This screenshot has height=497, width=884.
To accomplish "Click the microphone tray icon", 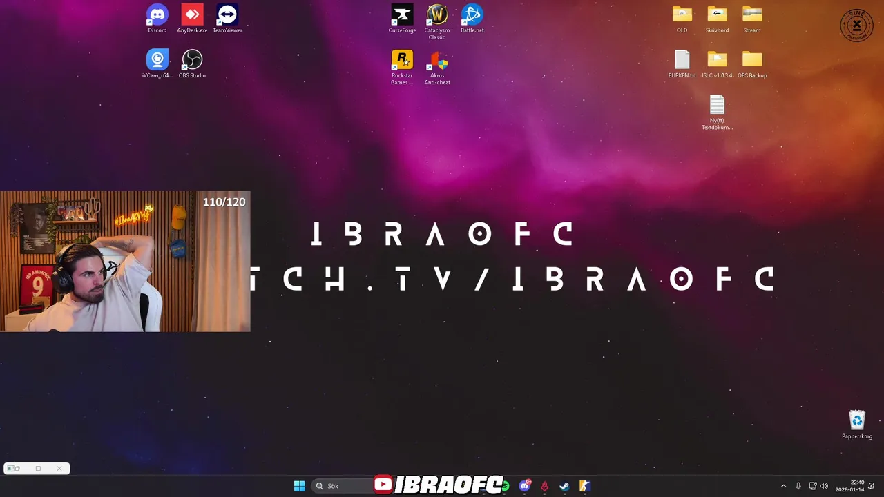I will [798, 486].
